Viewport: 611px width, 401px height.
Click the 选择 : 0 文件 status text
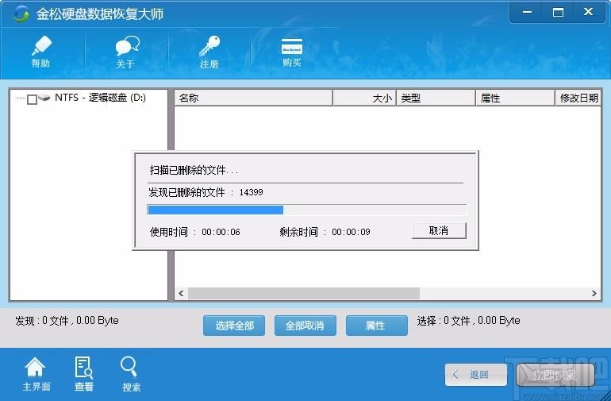point(468,321)
